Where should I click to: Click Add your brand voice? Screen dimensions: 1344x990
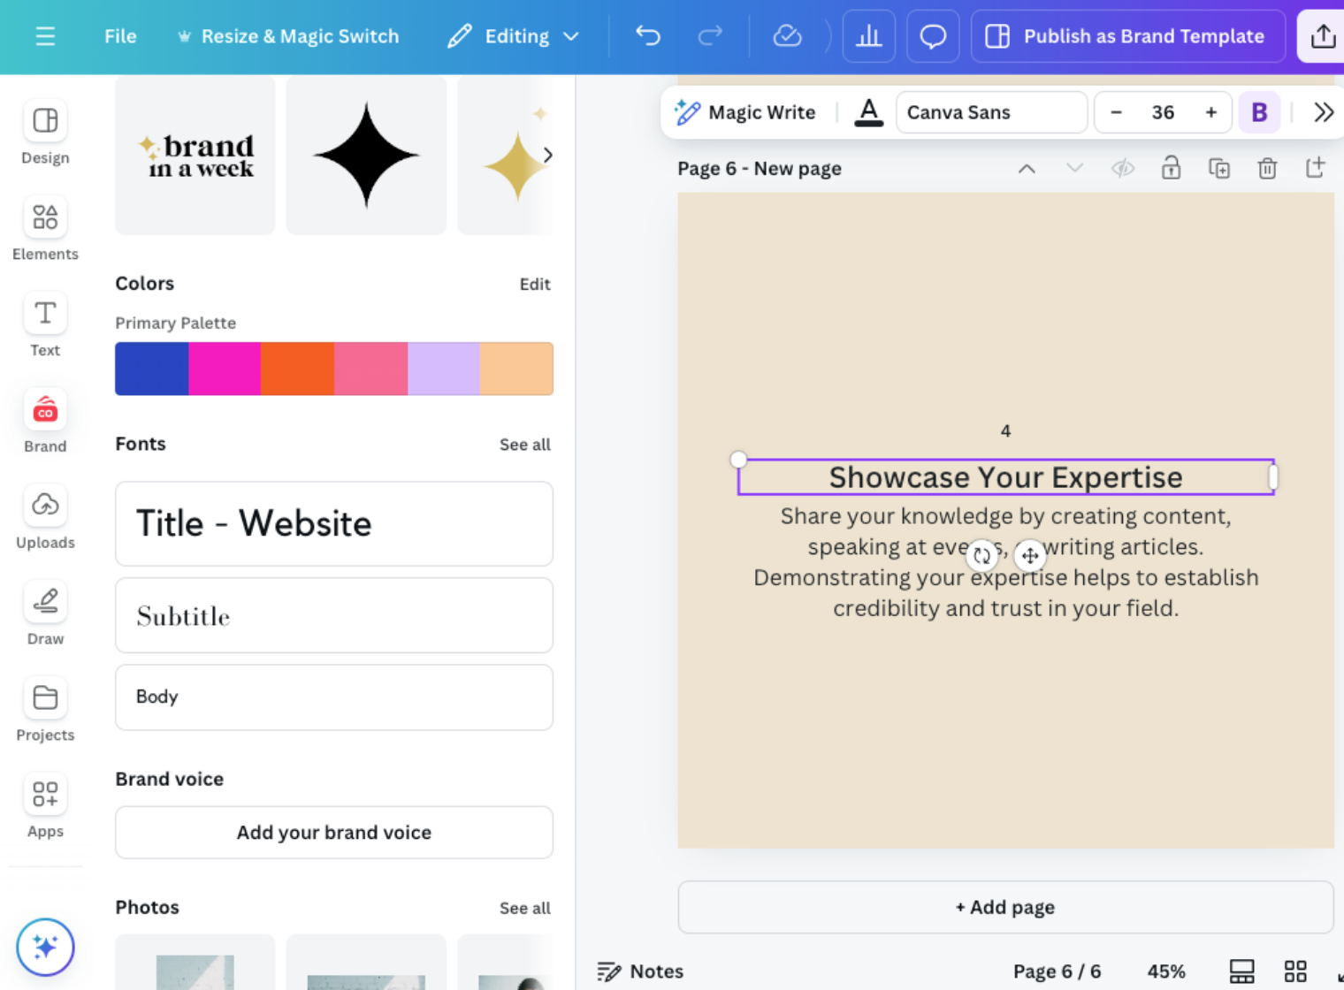(x=333, y=832)
